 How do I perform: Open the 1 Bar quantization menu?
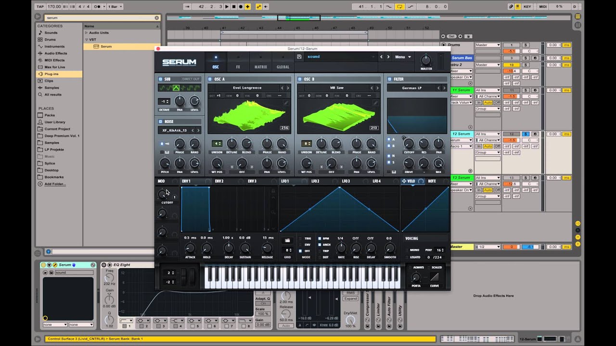click(115, 7)
